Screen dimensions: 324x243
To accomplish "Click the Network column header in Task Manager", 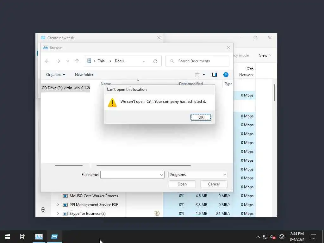I will (x=246, y=72).
